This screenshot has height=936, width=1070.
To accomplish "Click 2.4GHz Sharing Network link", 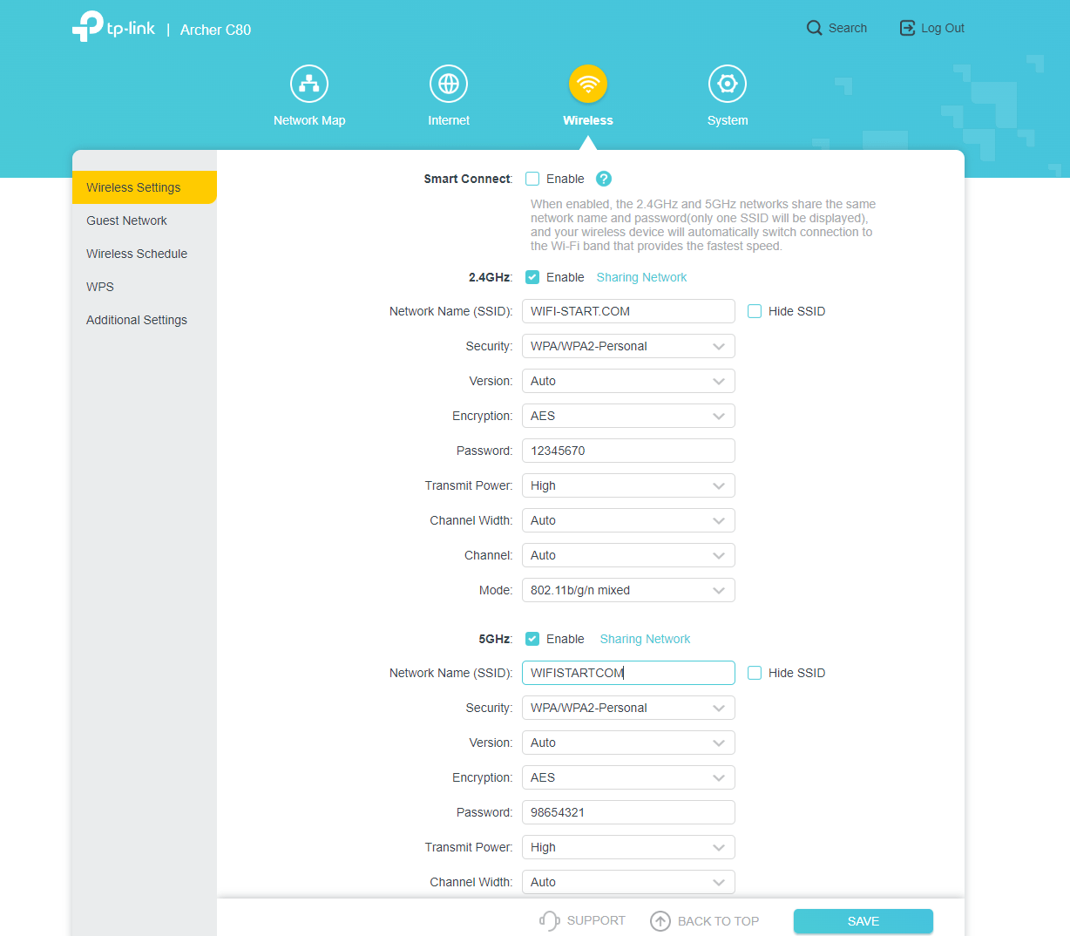I will tap(641, 277).
